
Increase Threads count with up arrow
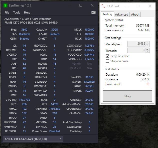[147, 49]
